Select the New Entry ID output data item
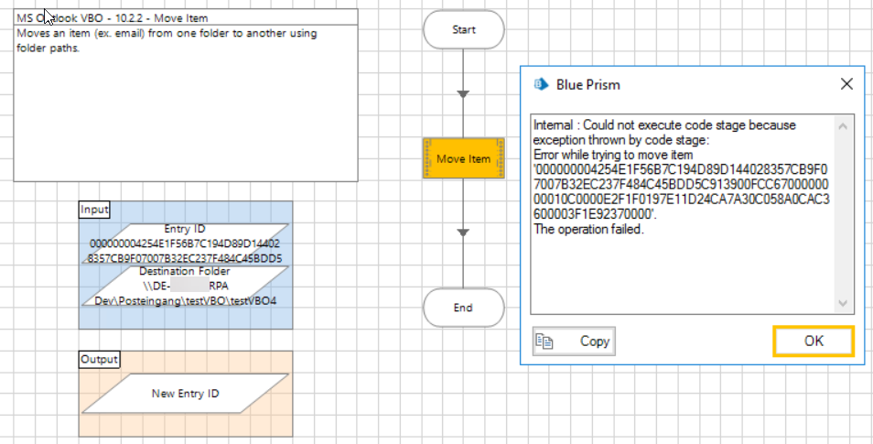Viewport: 873px width, 444px height. point(186,394)
